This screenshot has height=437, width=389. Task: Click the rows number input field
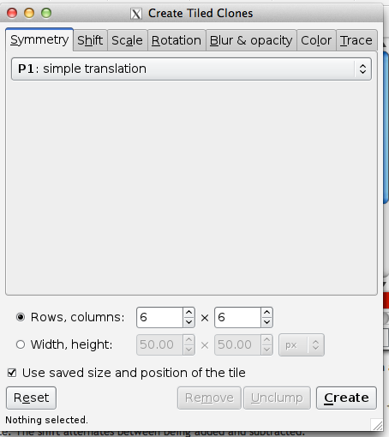[159, 318]
